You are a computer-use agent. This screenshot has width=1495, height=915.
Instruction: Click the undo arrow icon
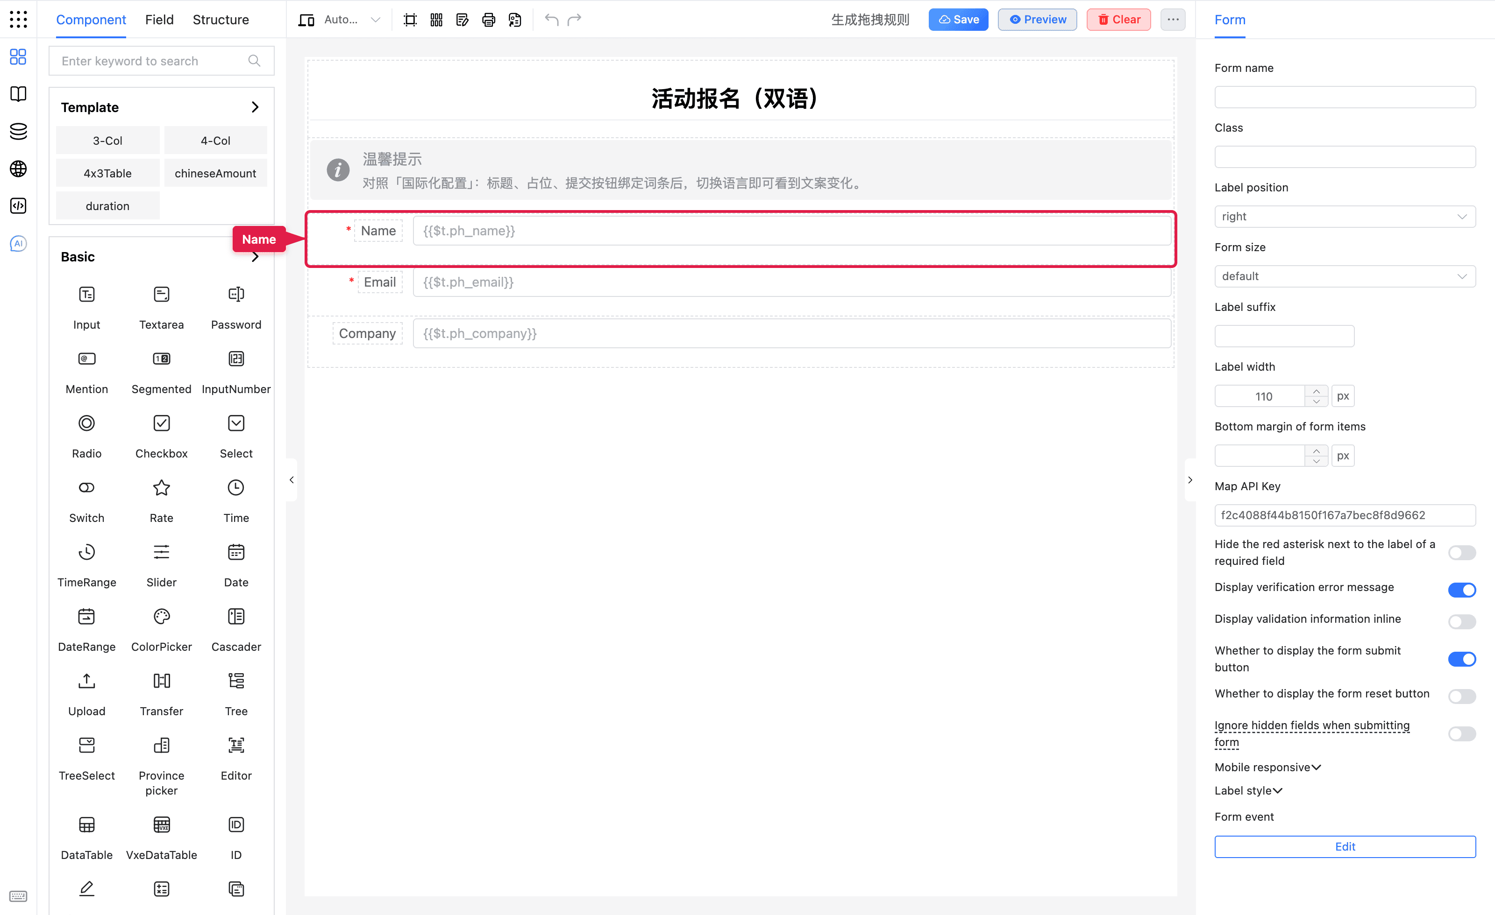pyautogui.click(x=551, y=20)
